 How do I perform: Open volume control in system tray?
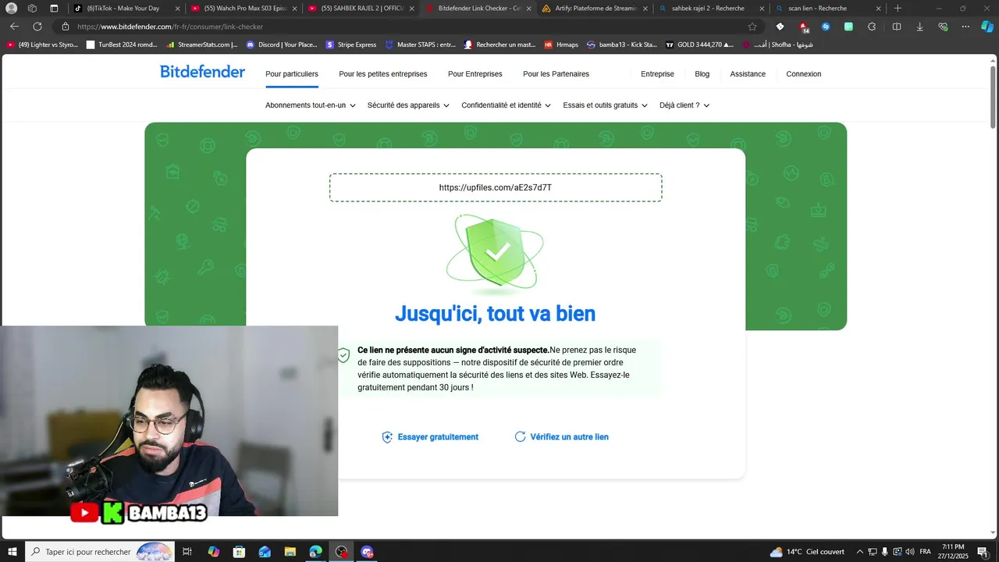[909, 552]
